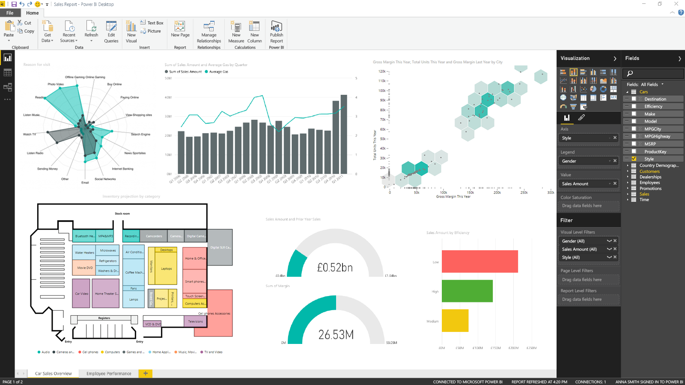Pick the donut chart visualization icon
685x385 pixels.
coord(603,89)
